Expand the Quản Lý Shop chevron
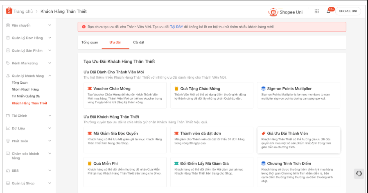Screen dimensions: 368x193 (x=50, y=183)
